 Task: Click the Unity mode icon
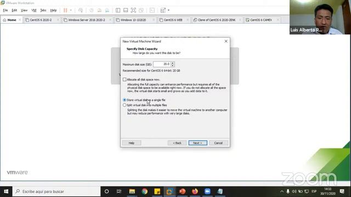[x=141, y=10]
